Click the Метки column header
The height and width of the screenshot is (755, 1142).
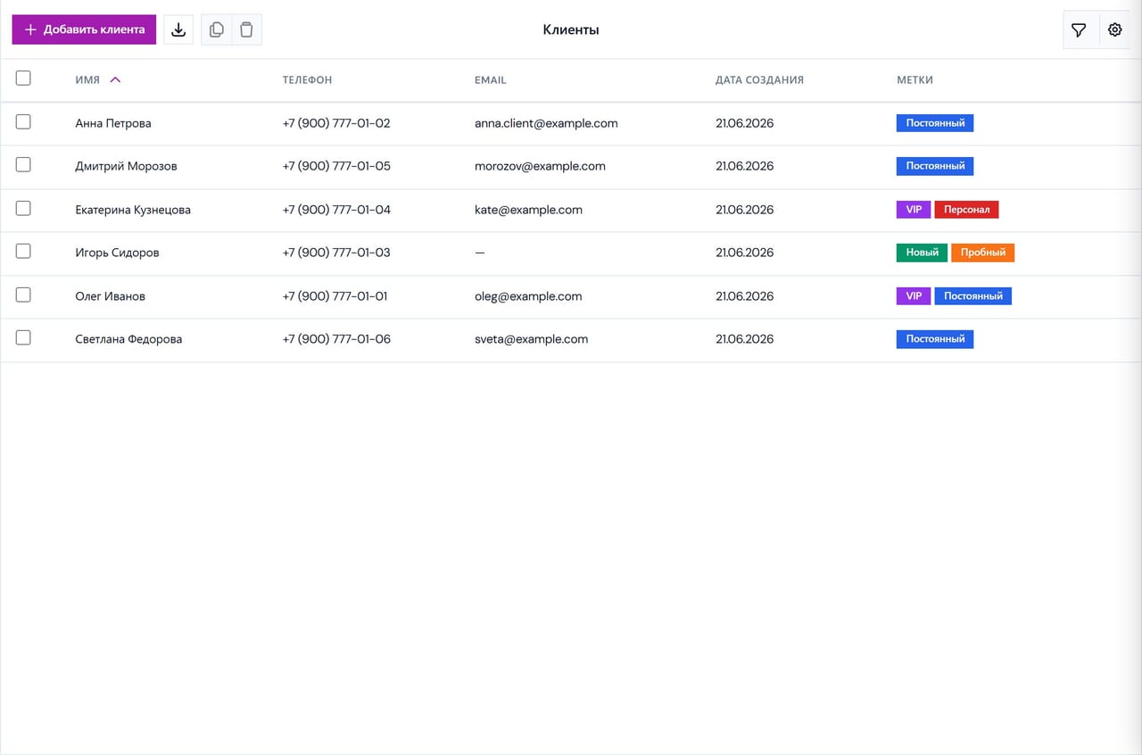[914, 79]
